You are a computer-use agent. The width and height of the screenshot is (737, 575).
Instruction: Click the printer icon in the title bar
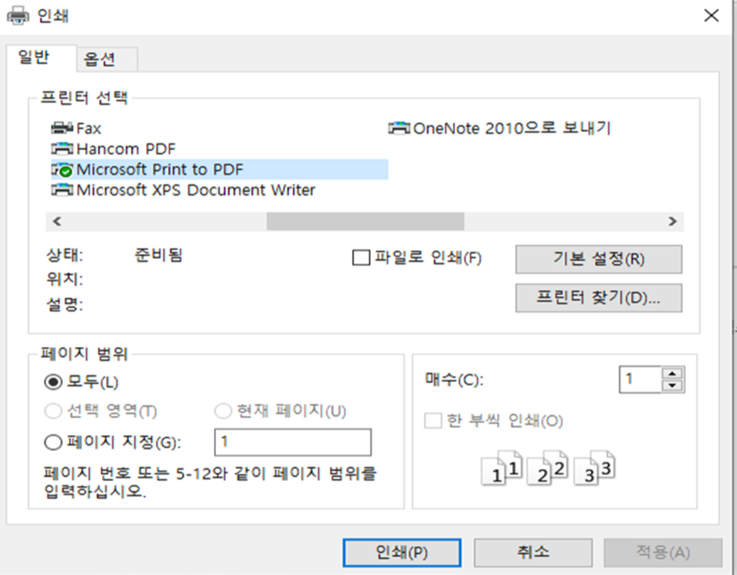pyautogui.click(x=18, y=16)
